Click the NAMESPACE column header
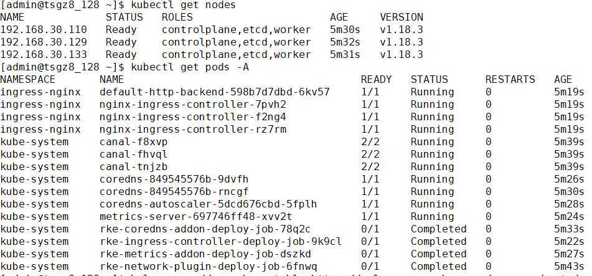 (x=27, y=79)
